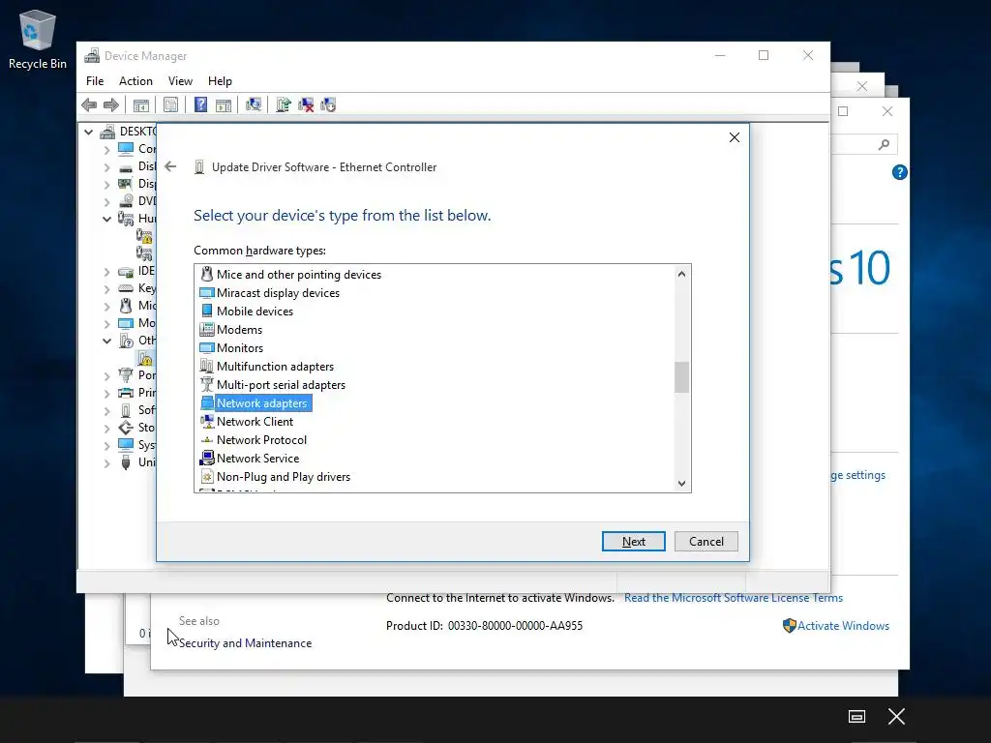991x743 pixels.
Task: Click the Cancel button
Action: 706,542
